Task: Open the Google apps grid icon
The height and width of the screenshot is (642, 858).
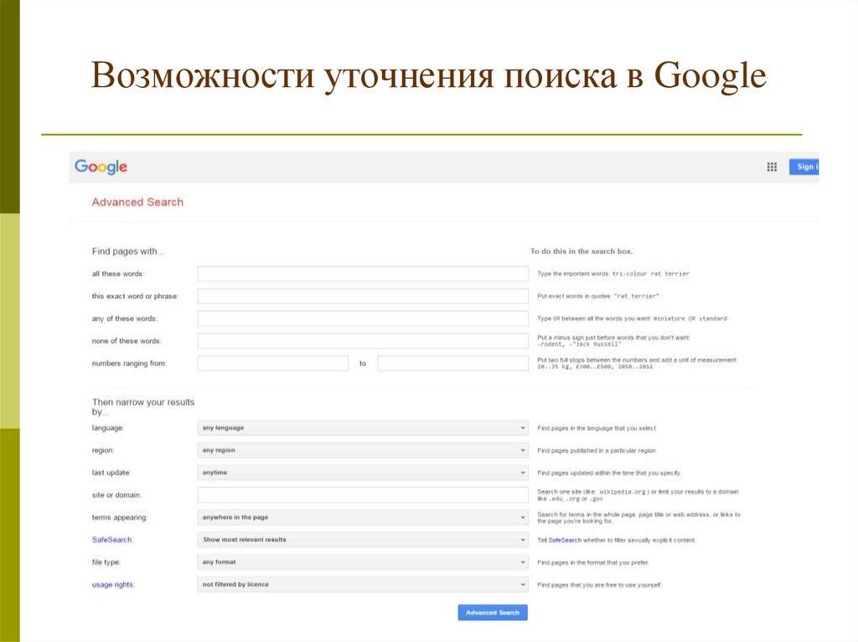Action: point(772,167)
